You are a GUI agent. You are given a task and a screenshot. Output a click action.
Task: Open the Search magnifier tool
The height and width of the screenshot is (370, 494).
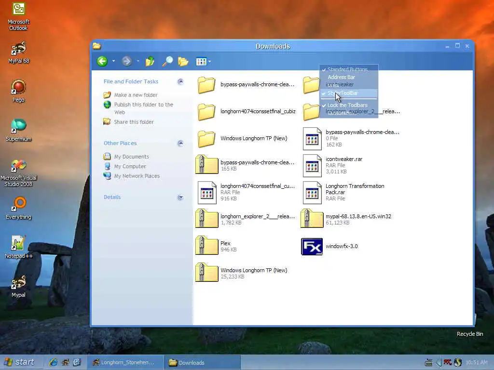coord(167,61)
